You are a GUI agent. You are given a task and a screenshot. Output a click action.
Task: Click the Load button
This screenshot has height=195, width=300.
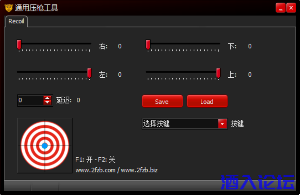point(207,101)
